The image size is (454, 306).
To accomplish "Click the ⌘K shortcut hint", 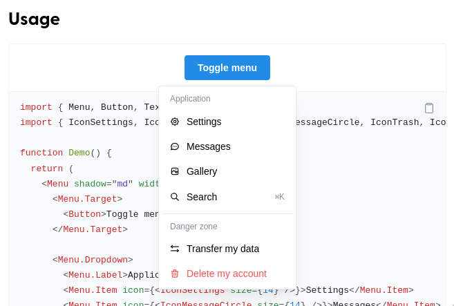I will coord(279,197).
